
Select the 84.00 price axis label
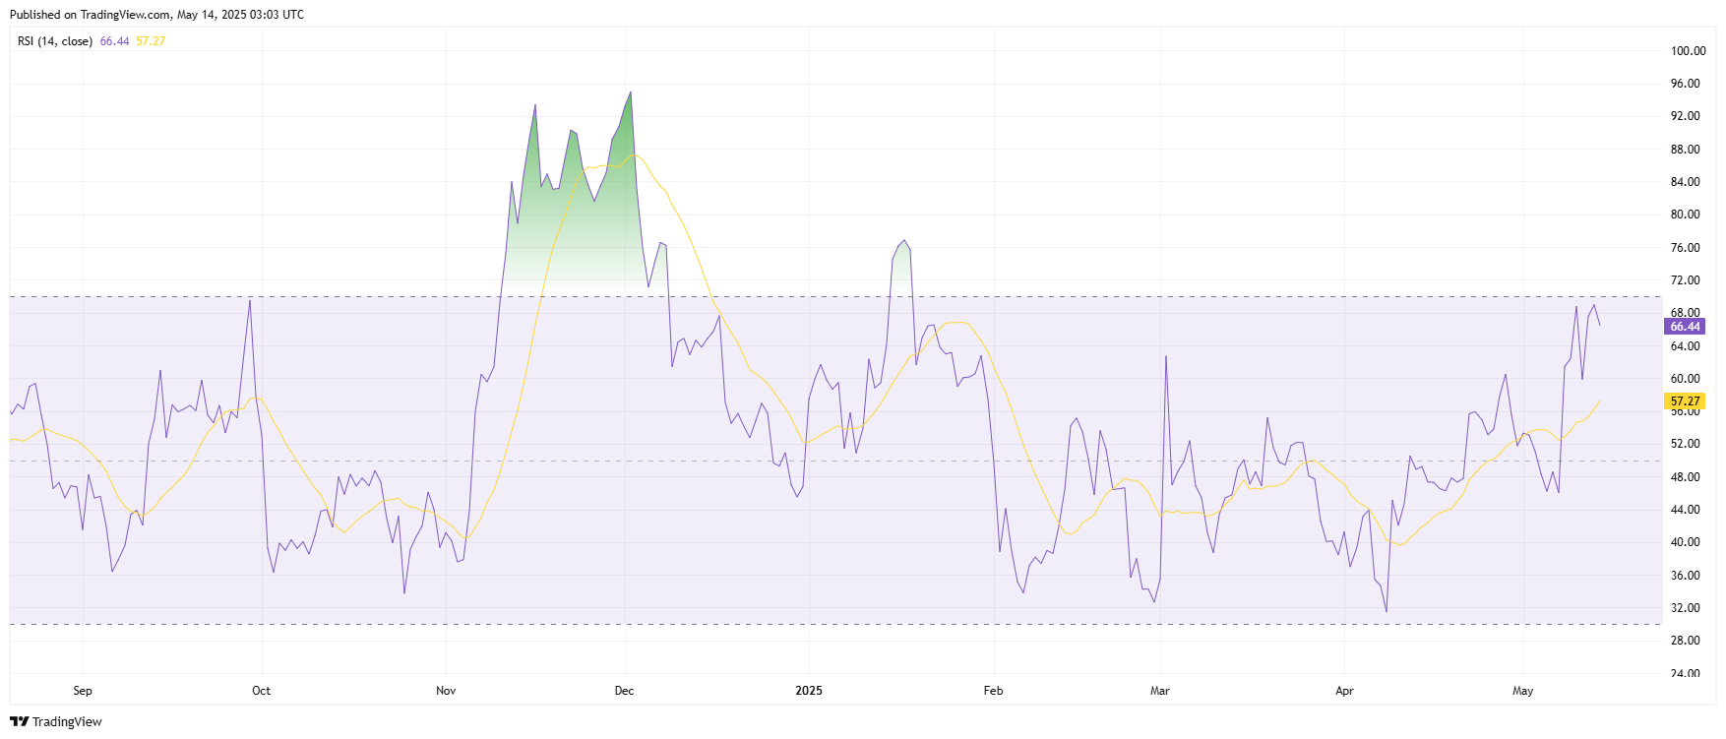[1686, 182]
